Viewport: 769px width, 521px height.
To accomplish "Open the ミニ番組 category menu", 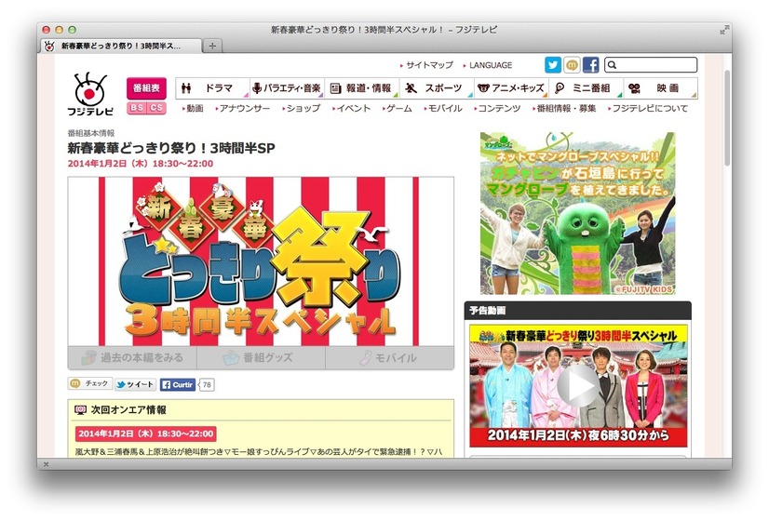I will [587, 88].
